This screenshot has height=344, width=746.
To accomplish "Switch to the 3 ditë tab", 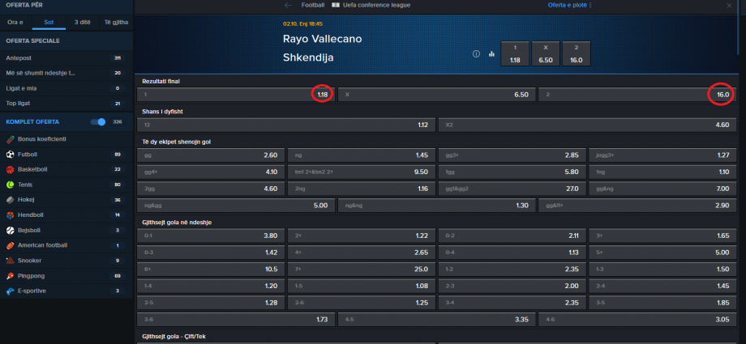I will tap(83, 23).
